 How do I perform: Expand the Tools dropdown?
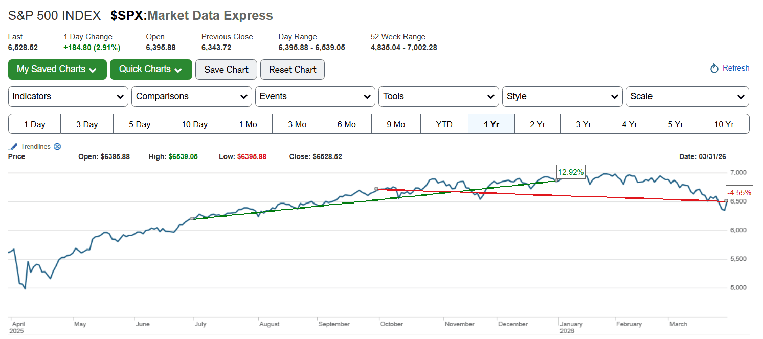(x=438, y=97)
